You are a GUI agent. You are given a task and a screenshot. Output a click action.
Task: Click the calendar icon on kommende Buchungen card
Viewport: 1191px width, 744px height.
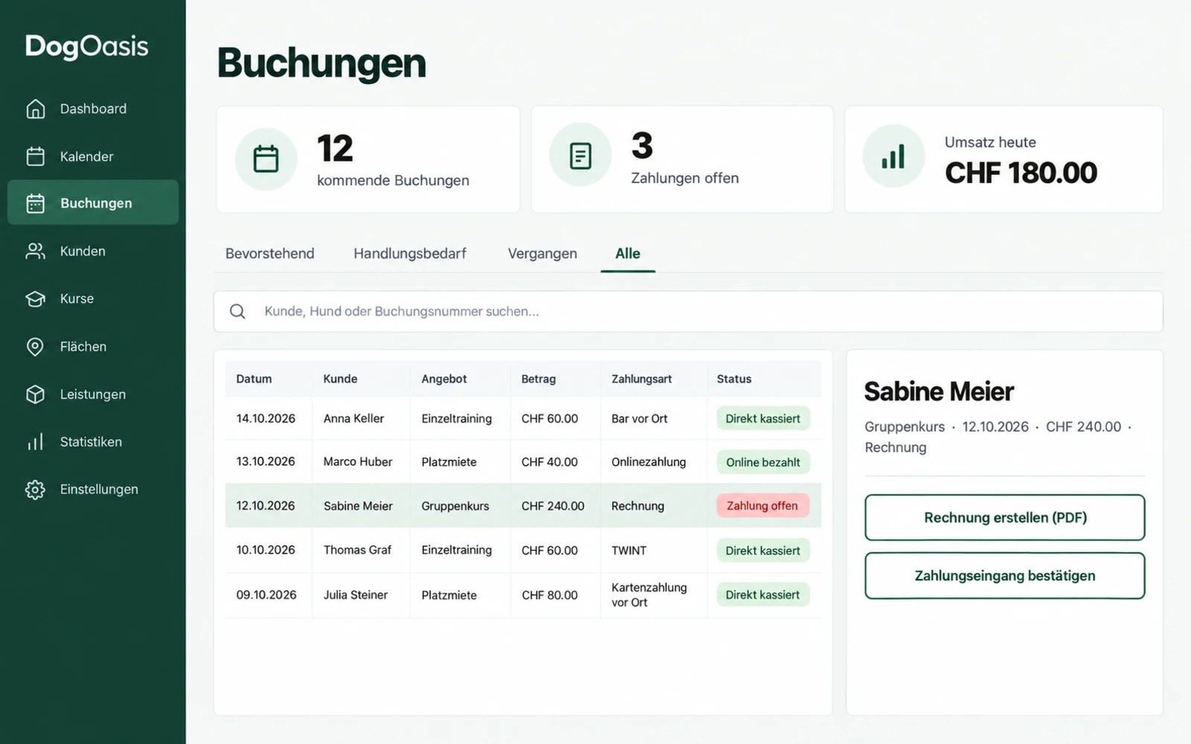[266, 158]
